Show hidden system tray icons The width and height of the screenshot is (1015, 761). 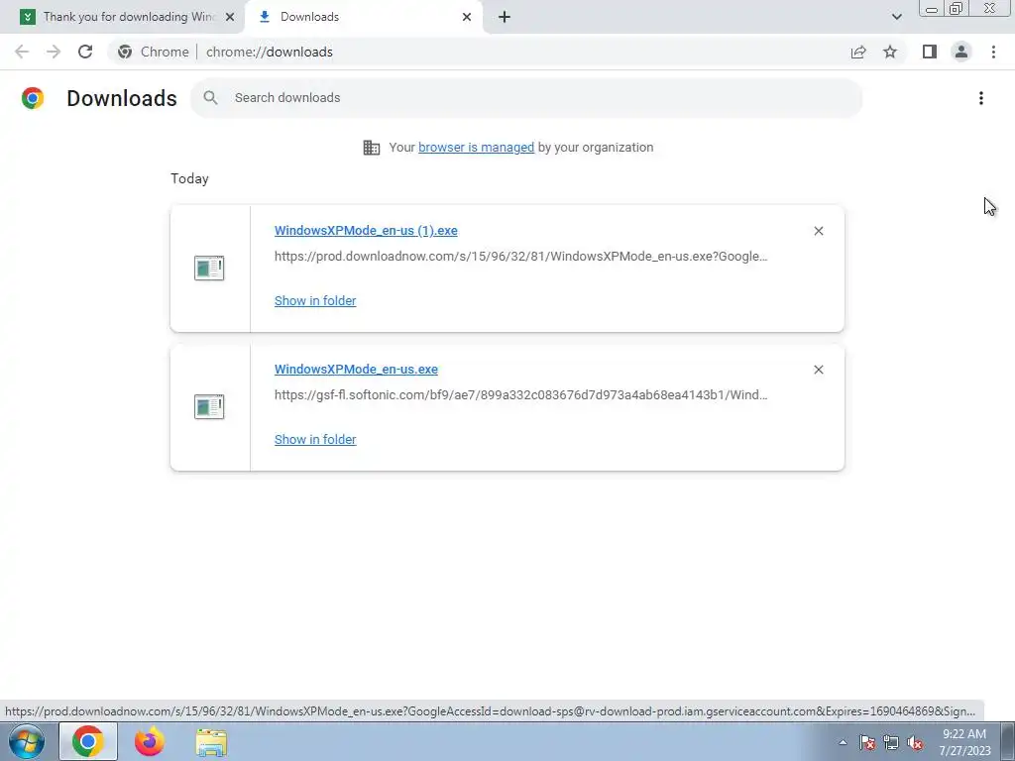click(x=843, y=742)
